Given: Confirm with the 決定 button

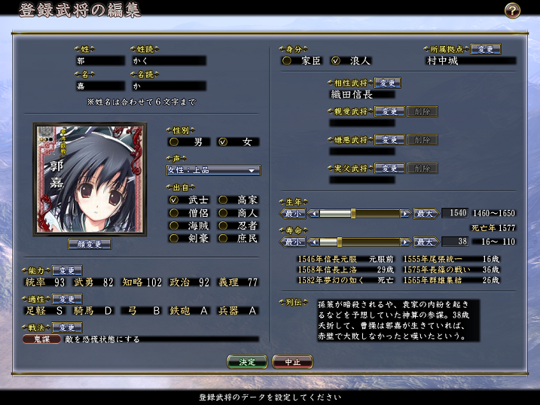Looking at the screenshot, I should coord(247,362).
